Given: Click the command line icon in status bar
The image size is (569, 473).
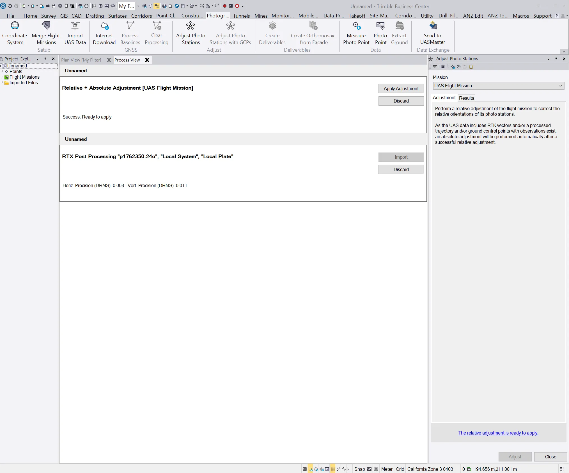Looking at the screenshot, I should 305,469.
